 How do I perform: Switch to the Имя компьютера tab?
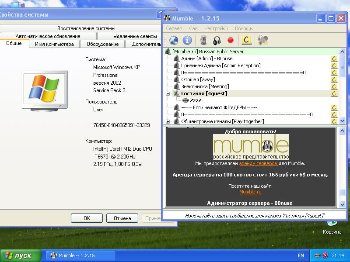tap(55, 44)
